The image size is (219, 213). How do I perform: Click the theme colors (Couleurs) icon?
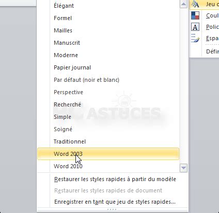pos(195,15)
